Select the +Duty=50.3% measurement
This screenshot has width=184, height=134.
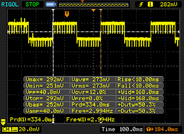coord(137,105)
